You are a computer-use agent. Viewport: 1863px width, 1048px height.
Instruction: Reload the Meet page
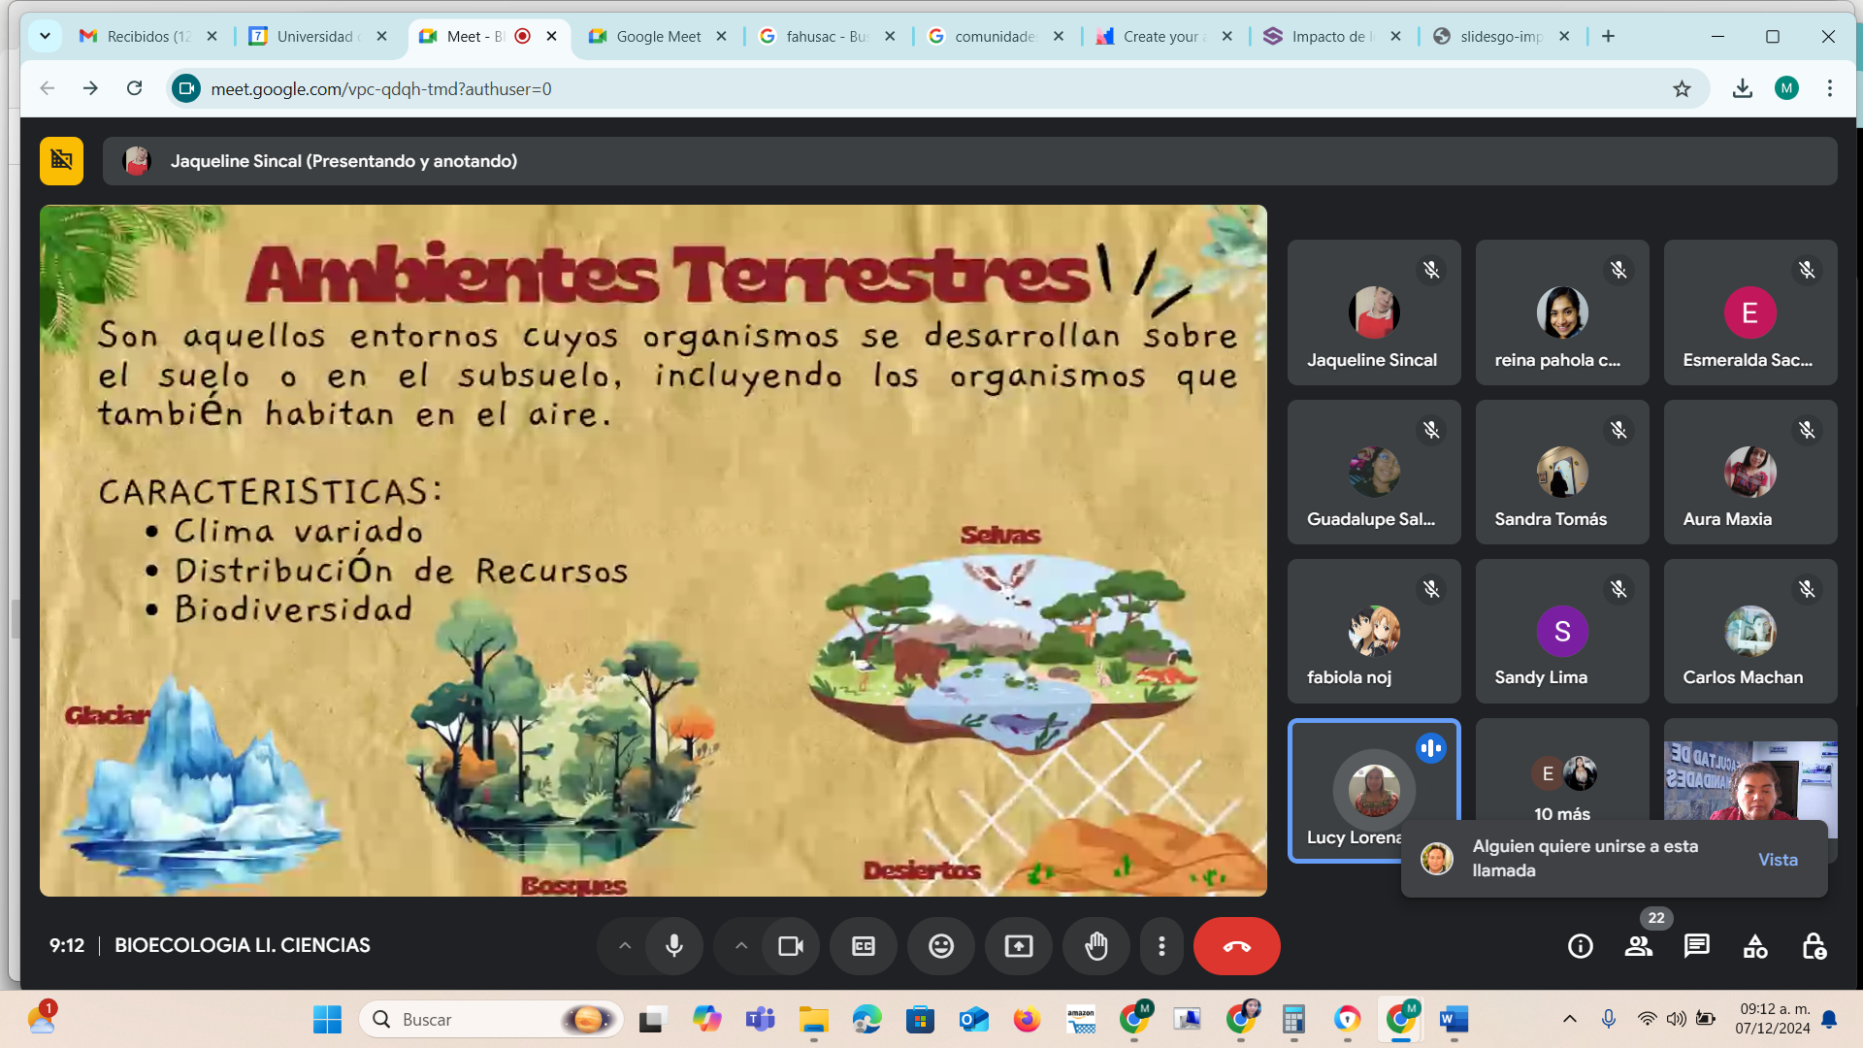pyautogui.click(x=134, y=88)
